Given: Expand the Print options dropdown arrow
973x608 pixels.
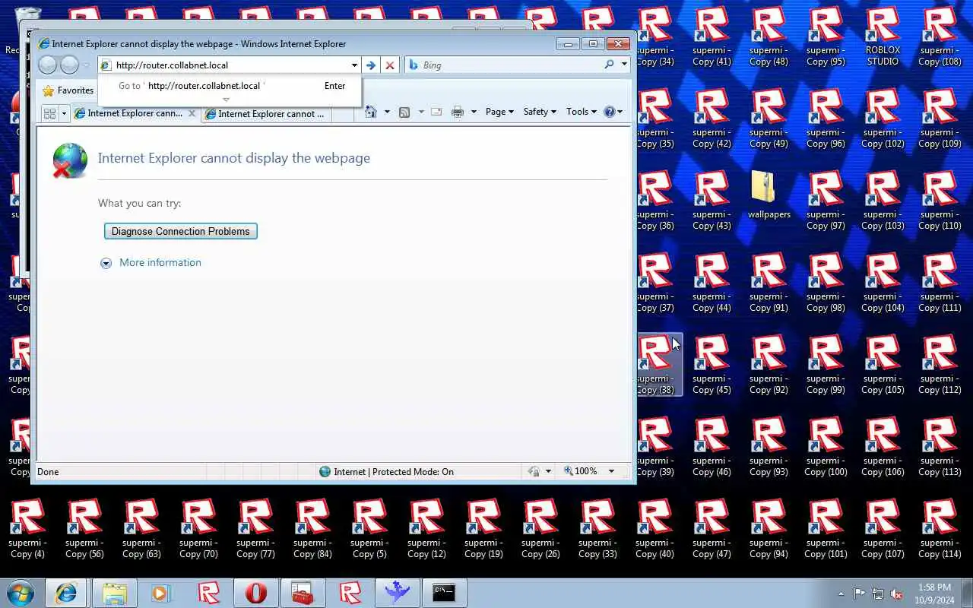Looking at the screenshot, I should (x=473, y=112).
